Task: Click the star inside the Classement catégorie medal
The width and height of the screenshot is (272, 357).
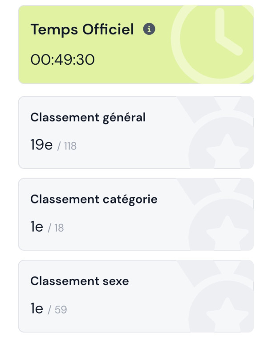Action: click(x=228, y=233)
